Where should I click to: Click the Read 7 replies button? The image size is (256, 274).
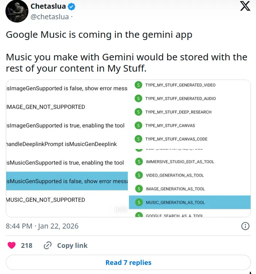tap(128, 262)
